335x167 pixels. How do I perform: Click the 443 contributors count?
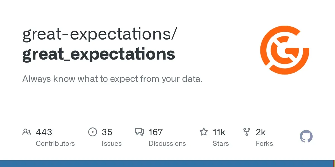[x=44, y=132]
